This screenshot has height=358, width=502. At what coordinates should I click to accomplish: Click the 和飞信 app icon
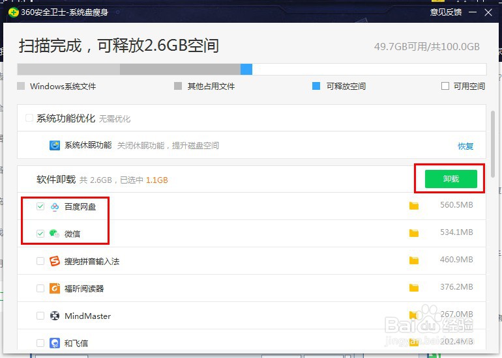(x=55, y=343)
